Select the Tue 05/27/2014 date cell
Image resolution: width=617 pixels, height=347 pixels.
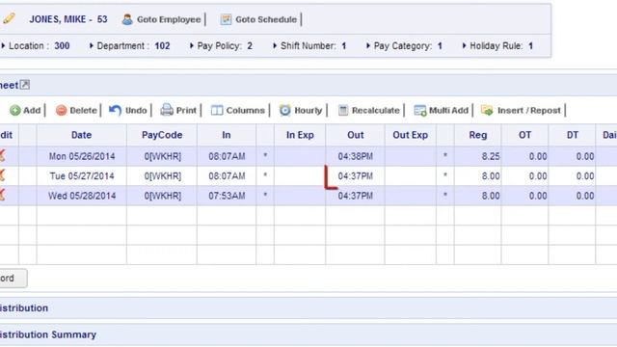82,175
